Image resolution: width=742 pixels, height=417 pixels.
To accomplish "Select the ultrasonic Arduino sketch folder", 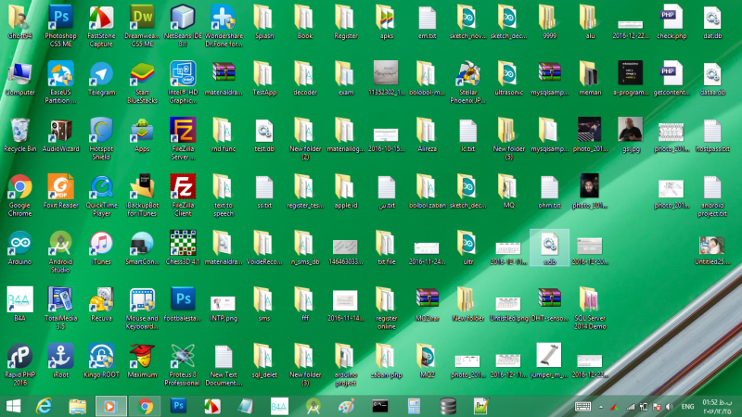I will 508,79.
